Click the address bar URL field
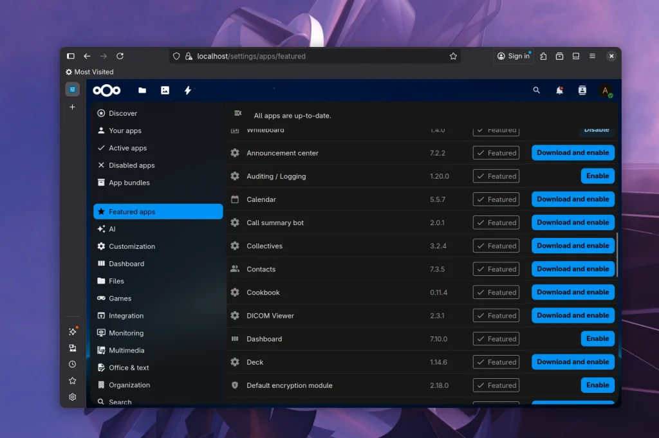 pos(315,56)
